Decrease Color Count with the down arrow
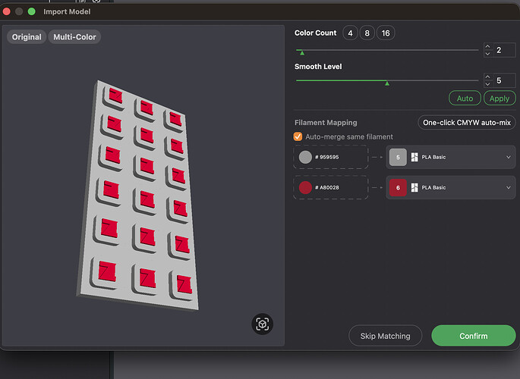The width and height of the screenshot is (520, 379). pyautogui.click(x=487, y=54)
